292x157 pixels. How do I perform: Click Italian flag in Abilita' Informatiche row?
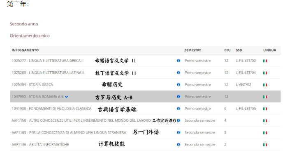(x=265, y=145)
